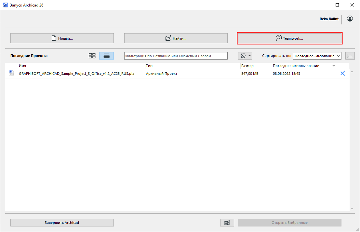Click the user account profile icon
Image resolution: width=360 pixels, height=232 pixels.
pos(350,19)
